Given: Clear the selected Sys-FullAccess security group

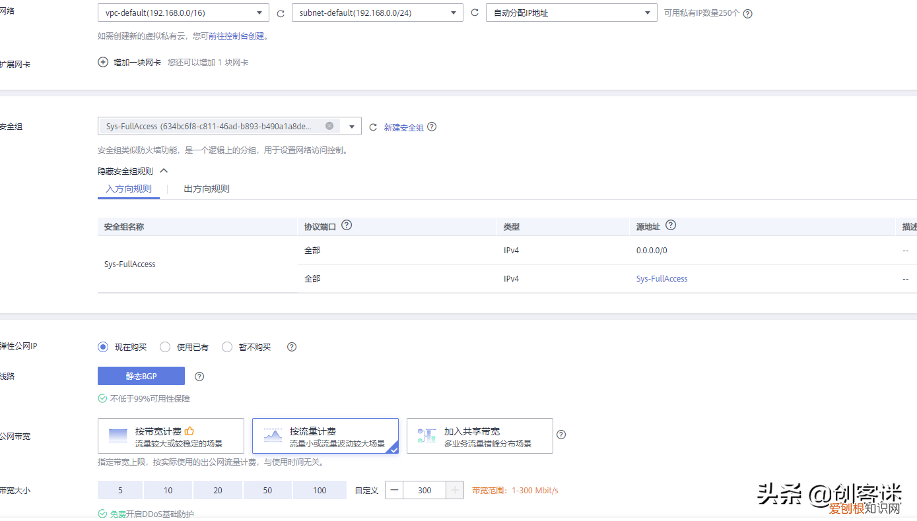Looking at the screenshot, I should tap(329, 125).
